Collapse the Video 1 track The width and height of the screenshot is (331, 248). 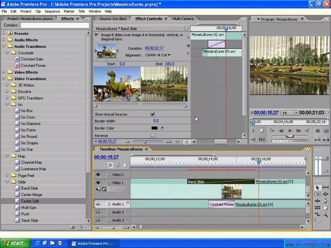[x=109, y=183]
